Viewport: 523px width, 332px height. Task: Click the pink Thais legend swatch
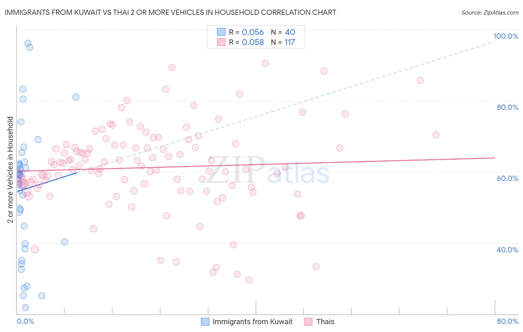[308, 322]
